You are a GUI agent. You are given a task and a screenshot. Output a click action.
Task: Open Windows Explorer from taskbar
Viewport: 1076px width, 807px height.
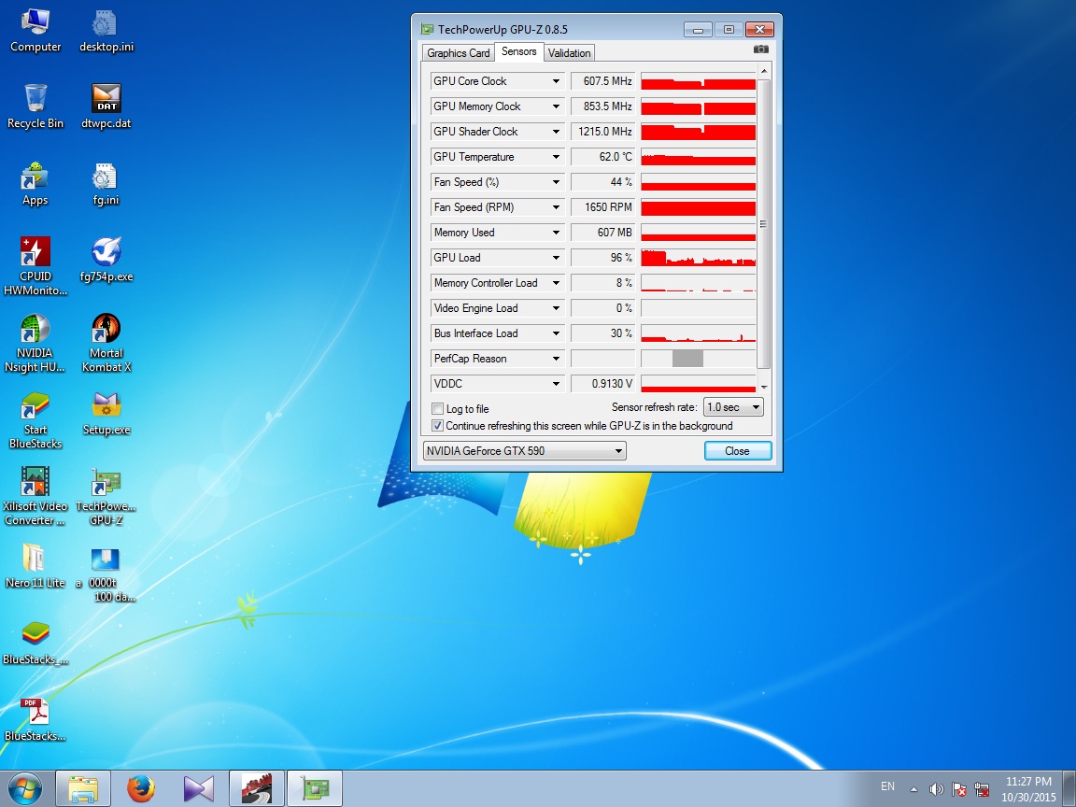pos(82,787)
